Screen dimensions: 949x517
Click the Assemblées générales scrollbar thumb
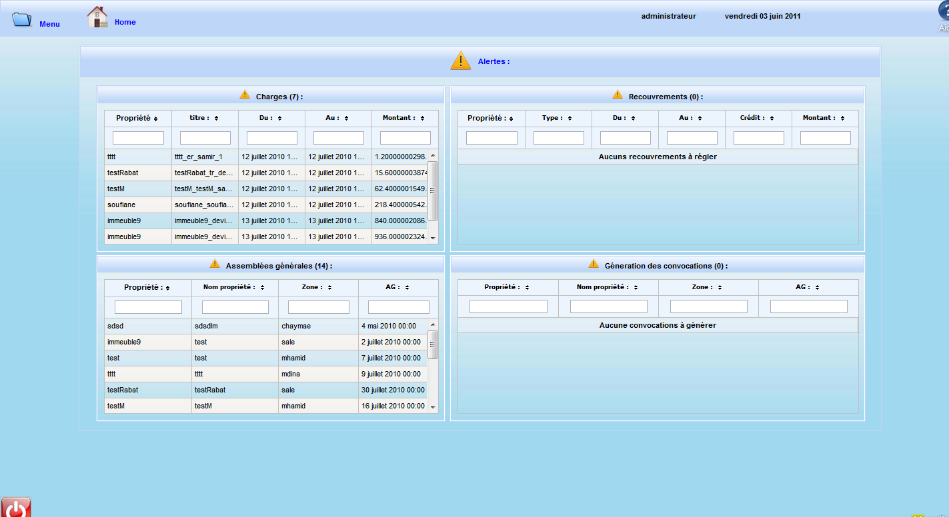tap(433, 344)
